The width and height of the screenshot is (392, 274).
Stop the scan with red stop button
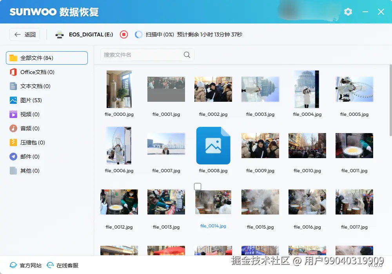(x=124, y=34)
